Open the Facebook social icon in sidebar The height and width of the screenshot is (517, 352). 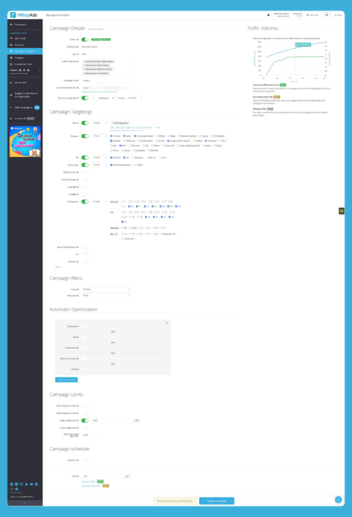[11, 484]
